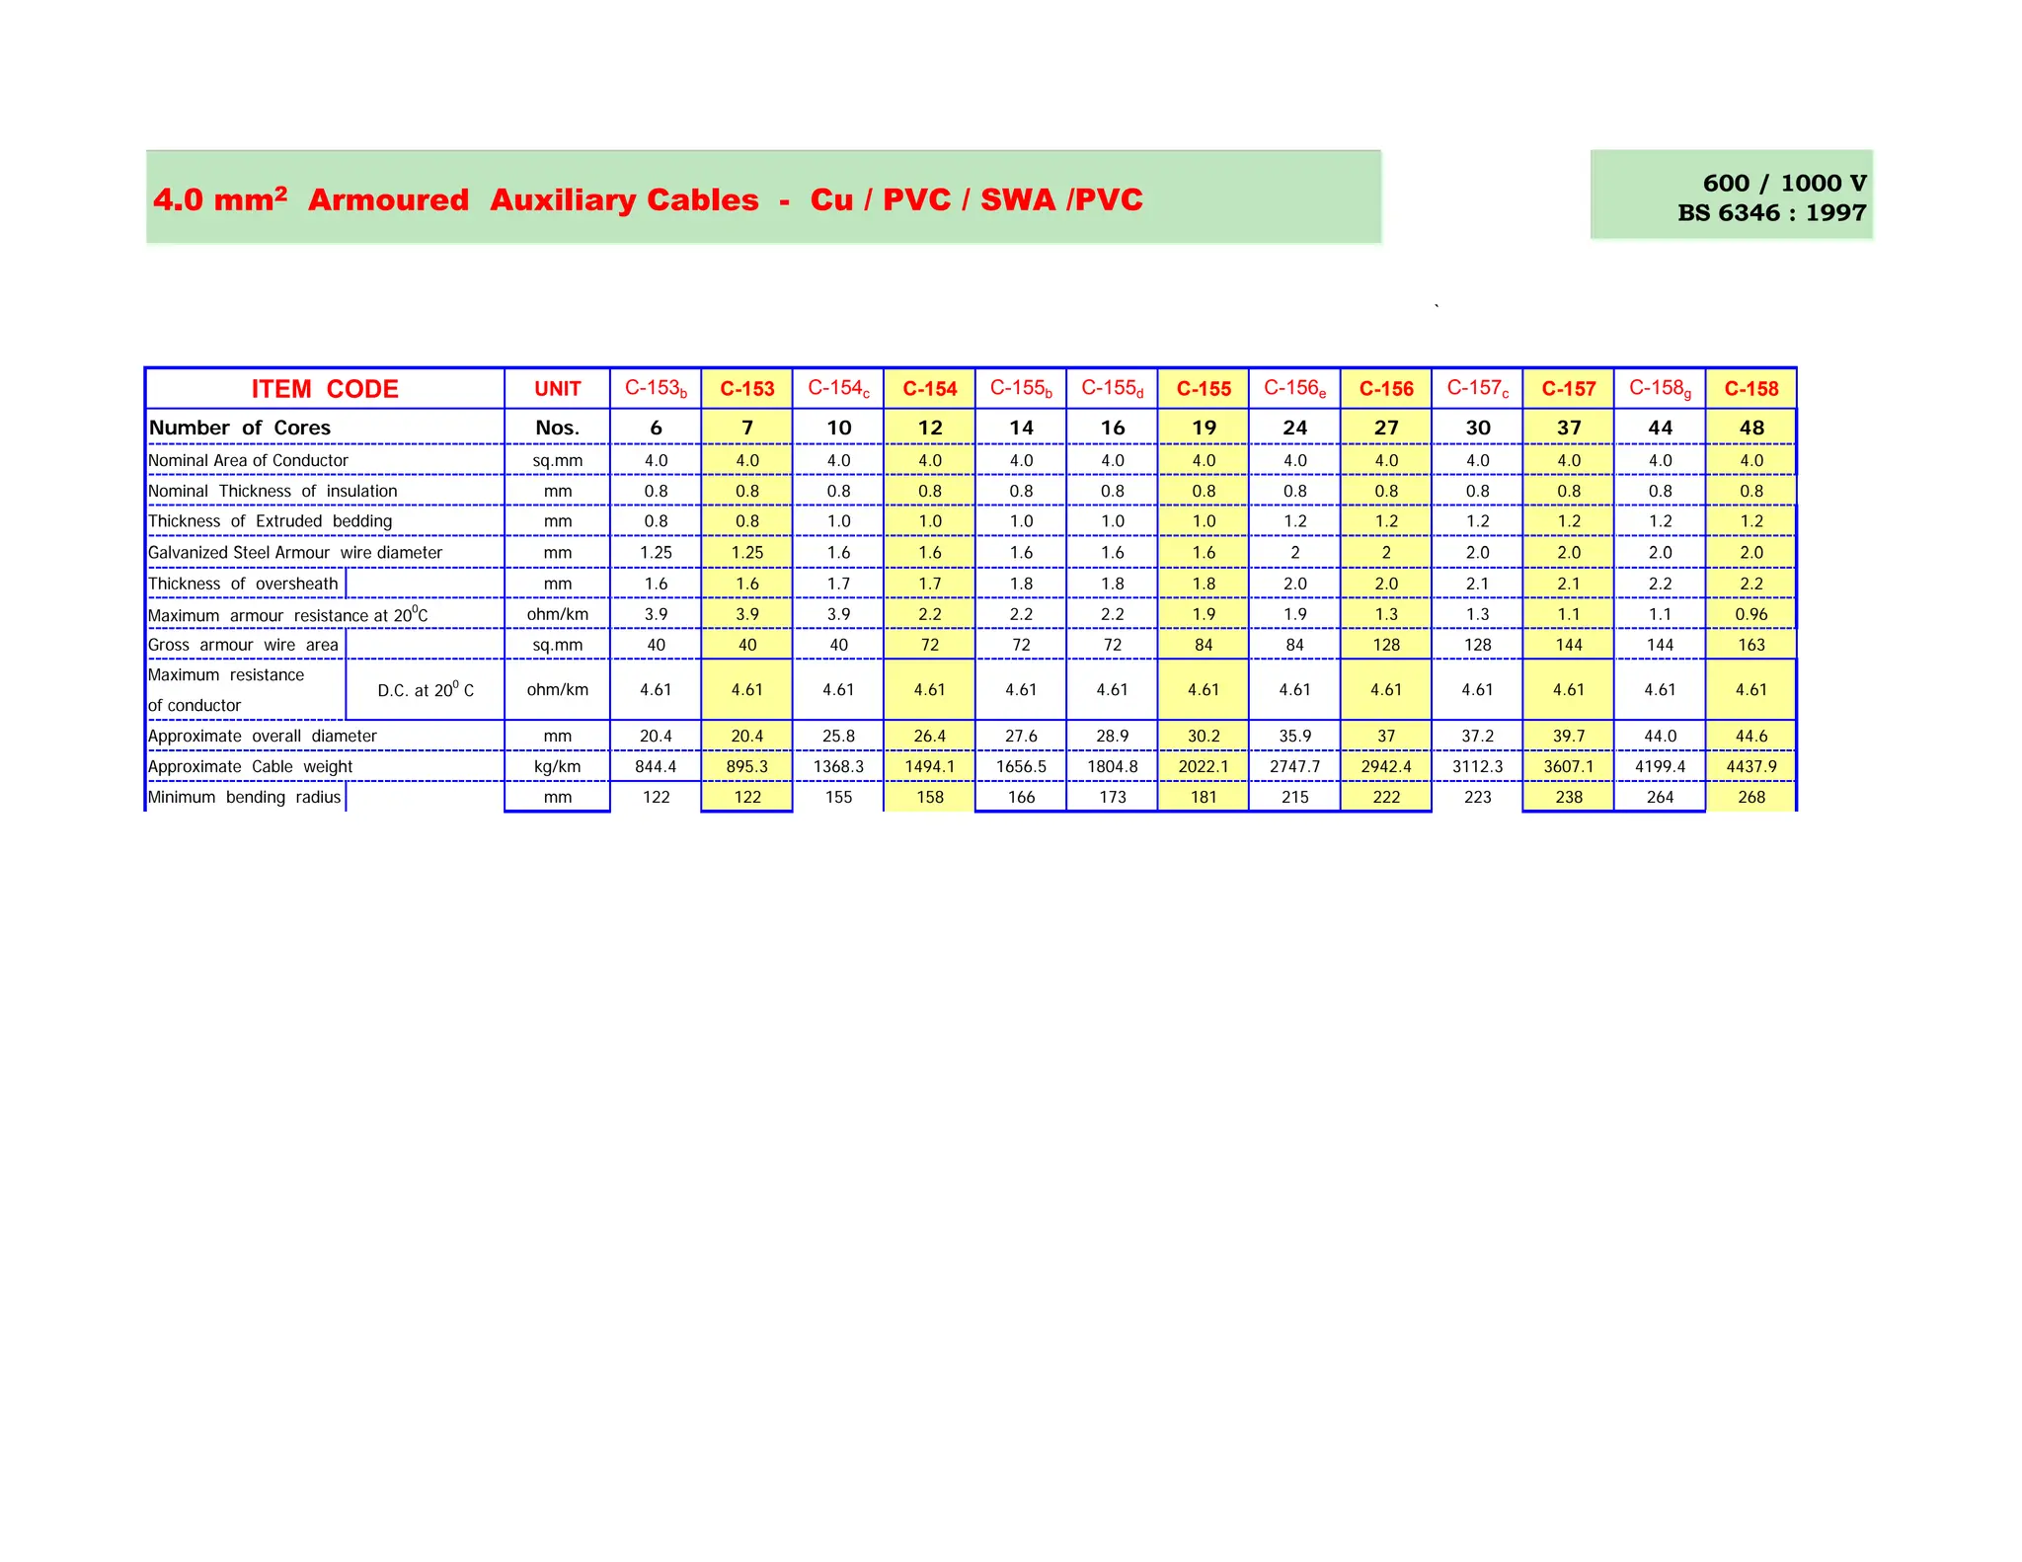This screenshot has height=1562, width=2022.
Task: Click the 844.4 cable weight value
Action: [656, 766]
